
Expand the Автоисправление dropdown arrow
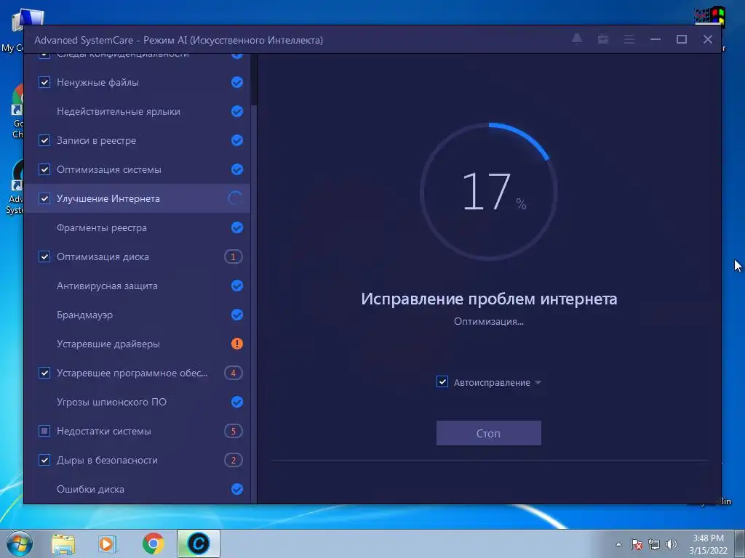pos(538,382)
